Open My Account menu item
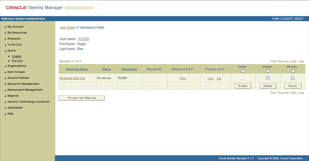This screenshot has height=161, width=309. coord(15,27)
